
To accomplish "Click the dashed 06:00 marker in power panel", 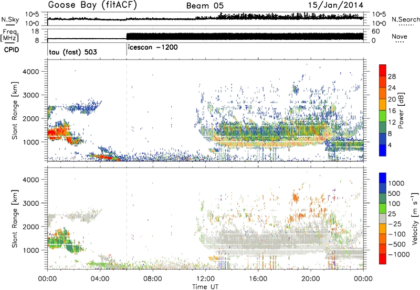I will point(127,110).
